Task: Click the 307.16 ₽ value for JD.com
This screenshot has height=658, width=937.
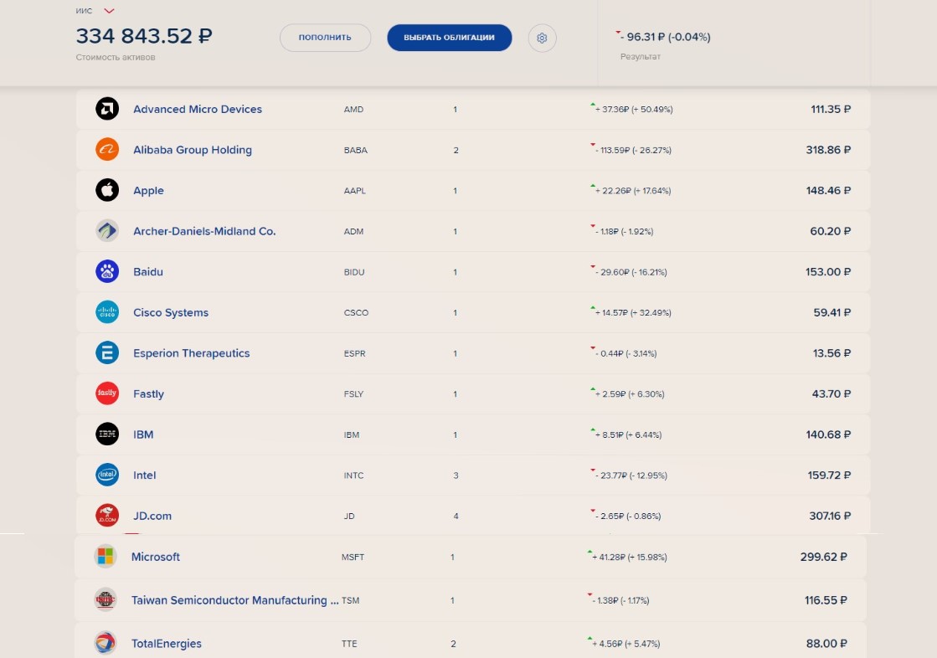Action: click(830, 516)
